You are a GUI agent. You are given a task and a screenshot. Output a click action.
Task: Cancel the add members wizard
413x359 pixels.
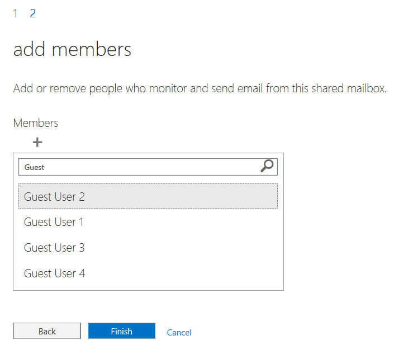[179, 332]
